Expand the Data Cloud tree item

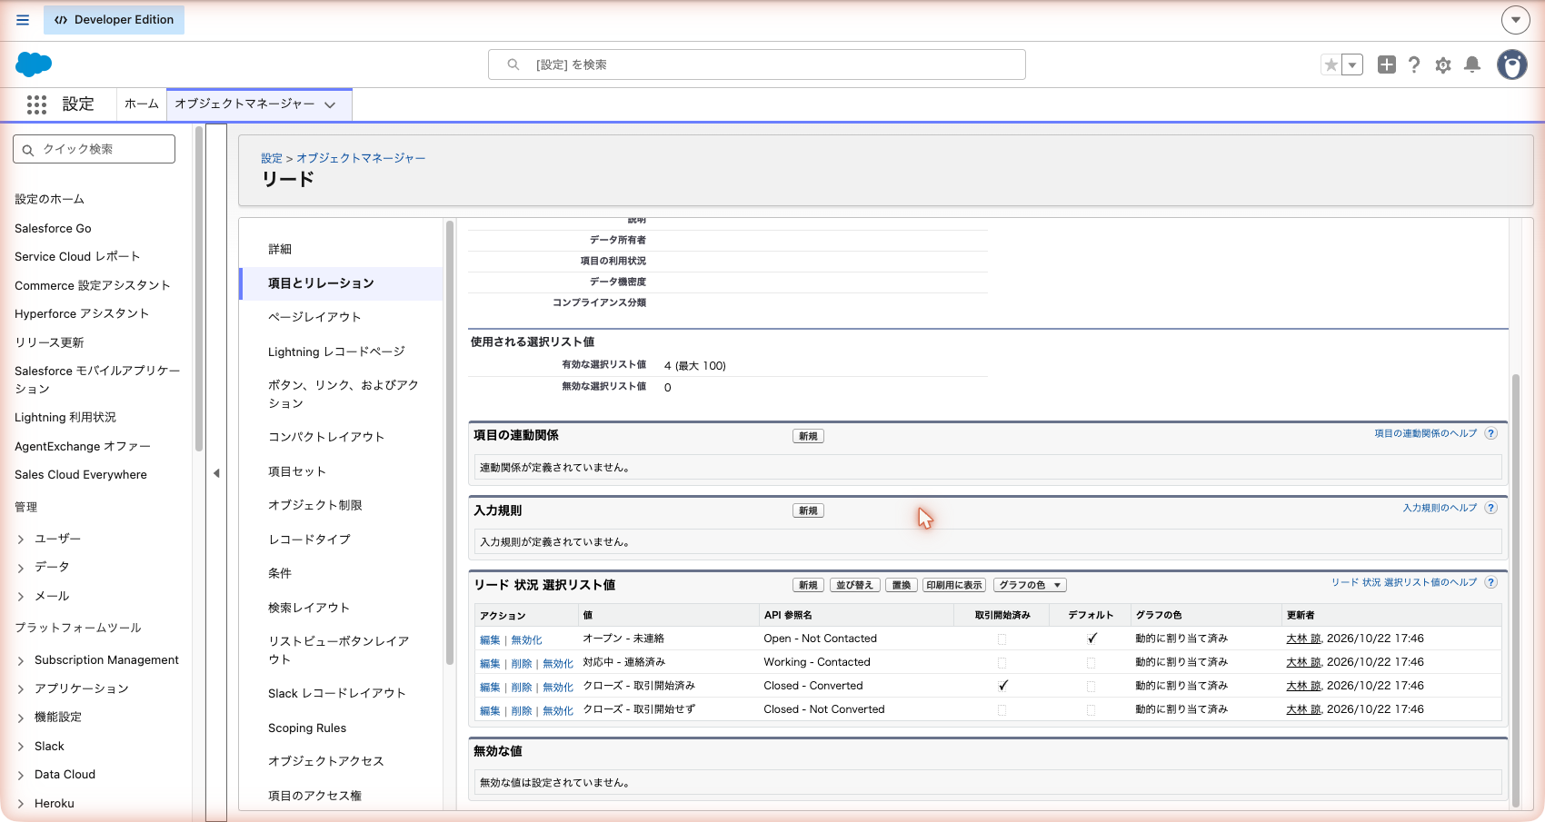21,776
